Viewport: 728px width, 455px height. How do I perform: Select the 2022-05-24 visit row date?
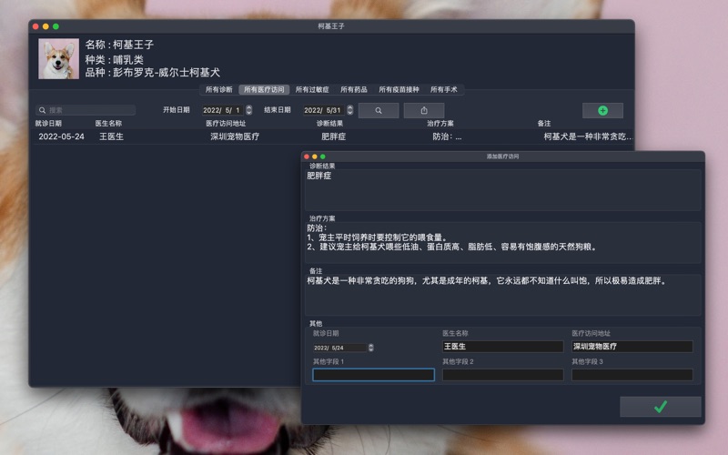tap(61, 136)
